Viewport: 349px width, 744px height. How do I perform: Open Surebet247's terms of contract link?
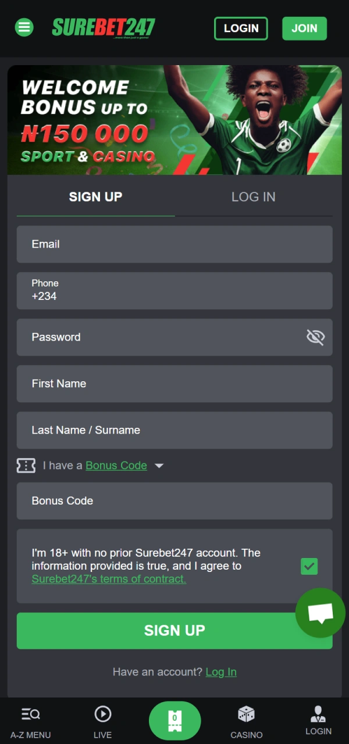[108, 578]
